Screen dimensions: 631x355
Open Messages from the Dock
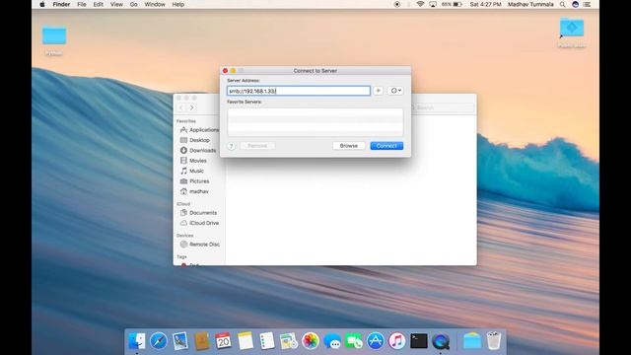pos(332,341)
